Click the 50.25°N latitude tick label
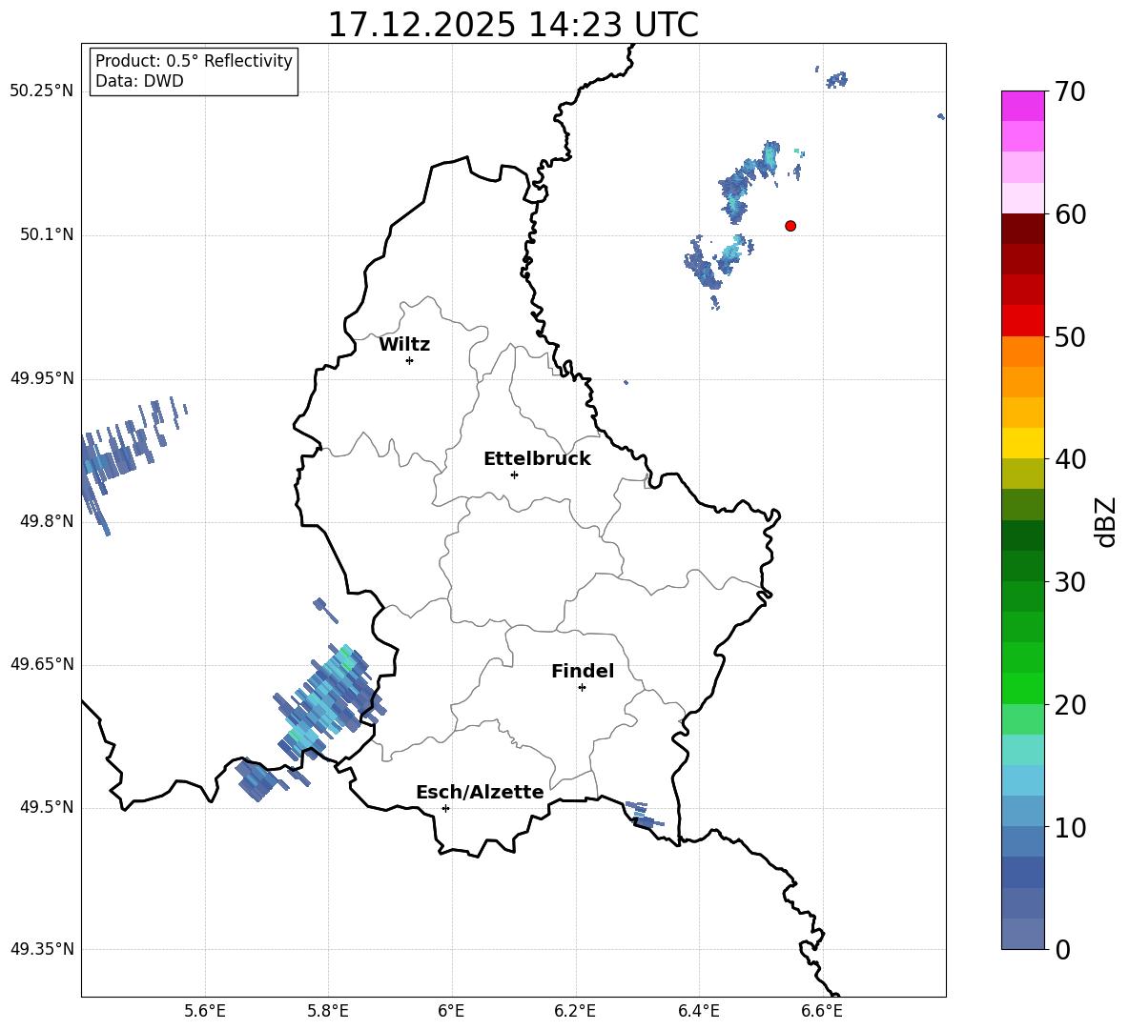The height and width of the screenshot is (1030, 1129). coord(42,91)
